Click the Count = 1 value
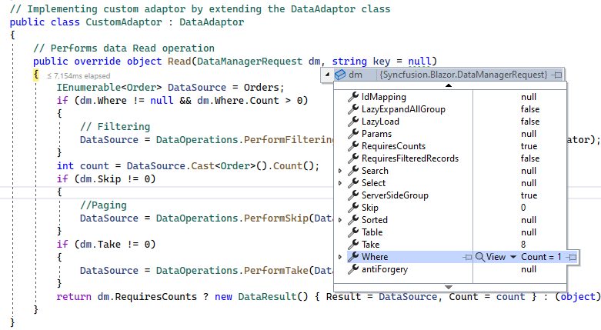The height and width of the screenshot is (330, 601). click(541, 257)
